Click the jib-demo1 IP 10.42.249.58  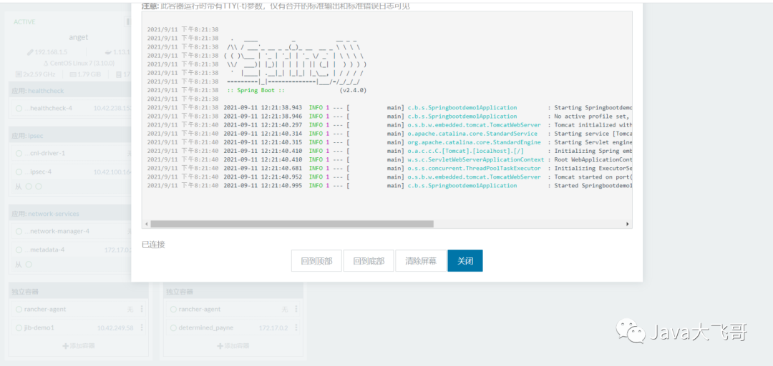click(x=115, y=327)
